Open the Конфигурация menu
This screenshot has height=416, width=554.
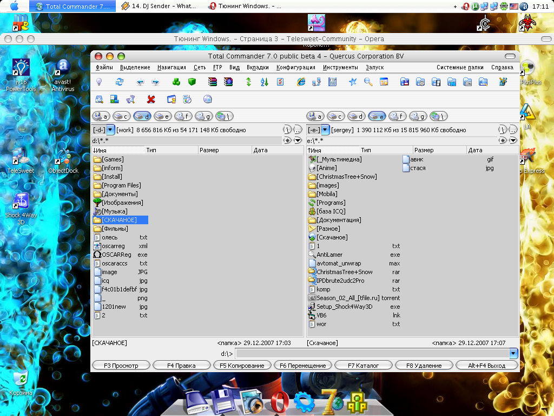pyautogui.click(x=295, y=67)
